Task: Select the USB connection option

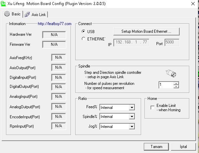Action: (83, 31)
